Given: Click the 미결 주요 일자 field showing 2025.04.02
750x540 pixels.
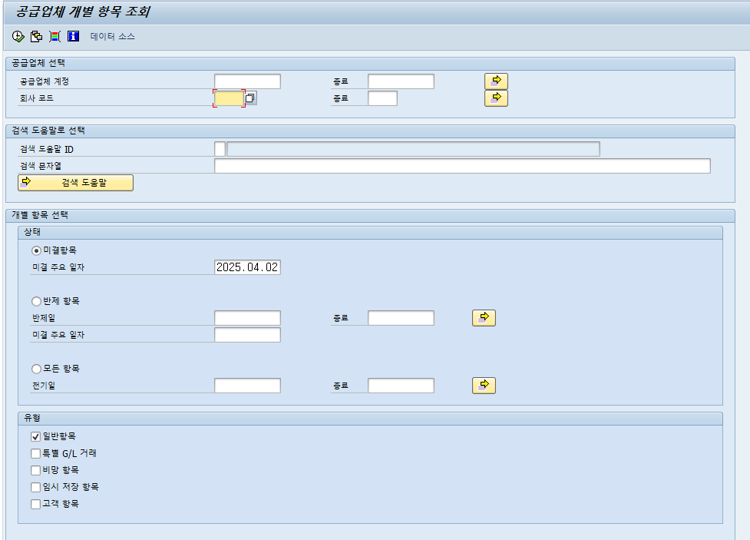Looking at the screenshot, I should coord(247,267).
